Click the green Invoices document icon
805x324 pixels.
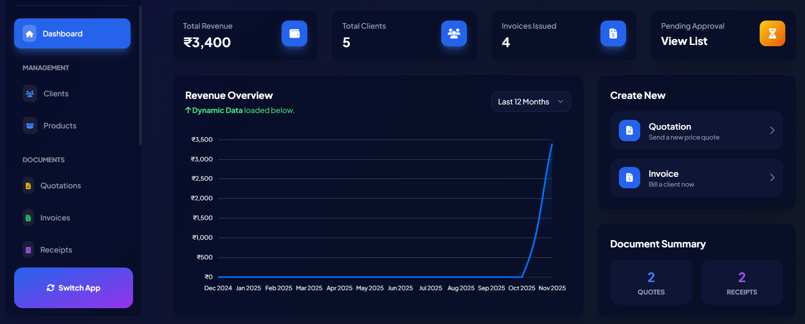(28, 218)
